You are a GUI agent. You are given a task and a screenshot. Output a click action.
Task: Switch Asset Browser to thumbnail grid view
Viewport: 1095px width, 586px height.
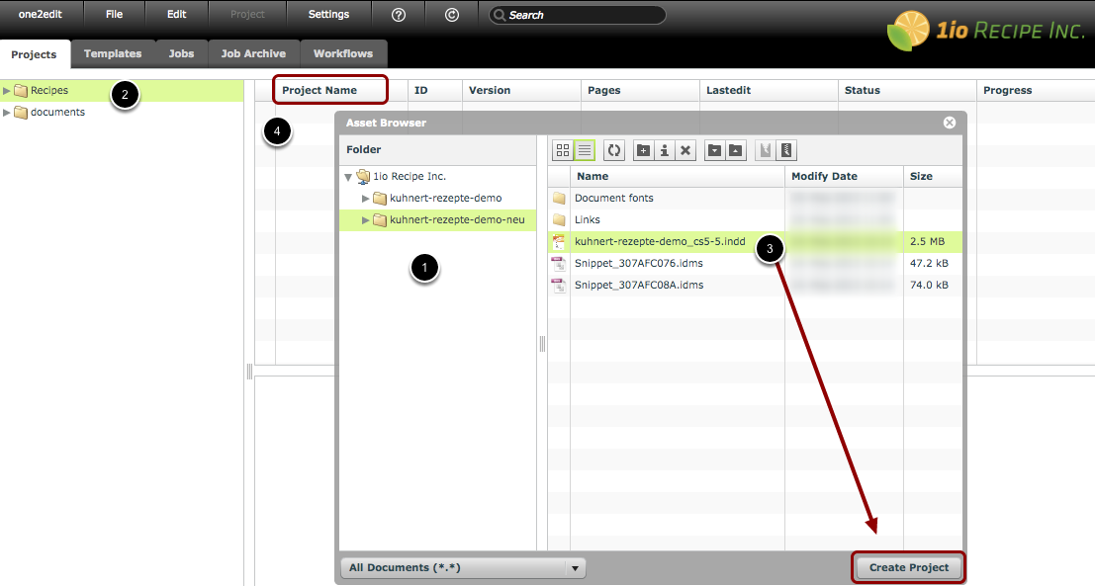point(563,150)
